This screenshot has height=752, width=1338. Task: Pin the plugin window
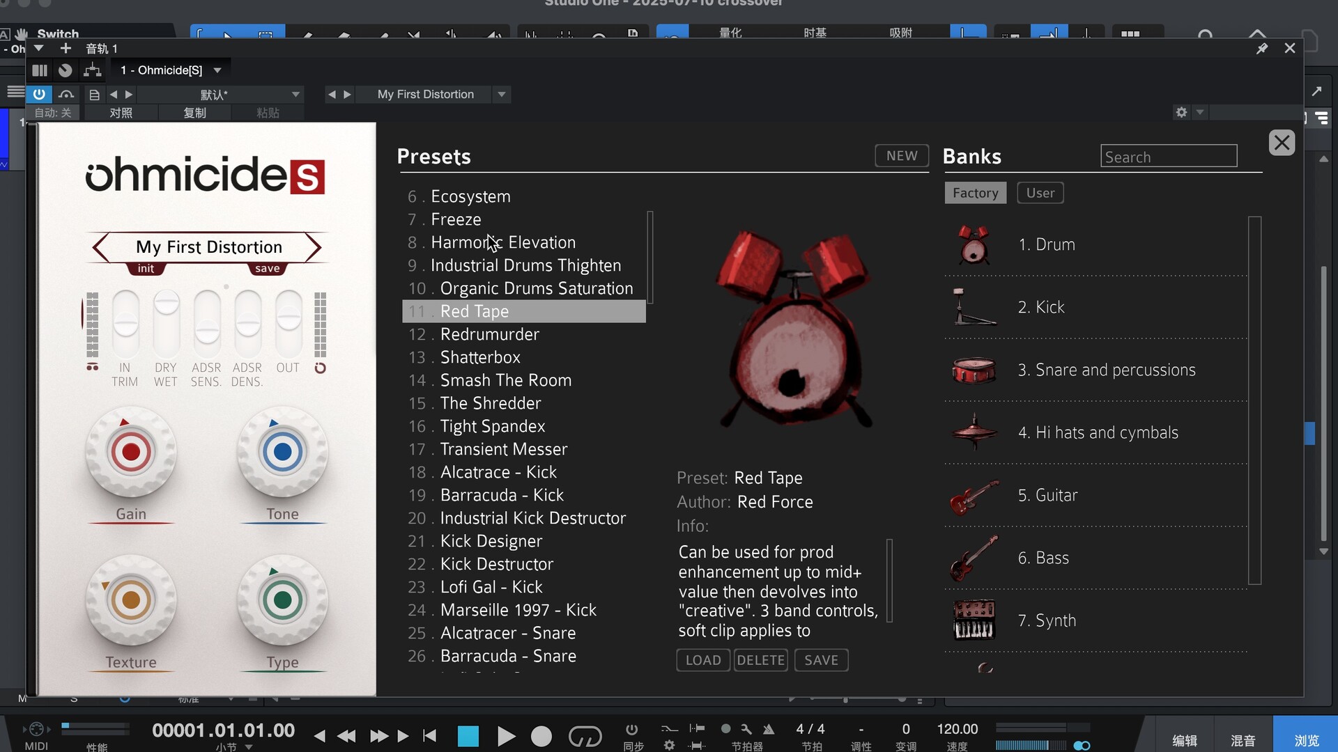tap(1261, 48)
